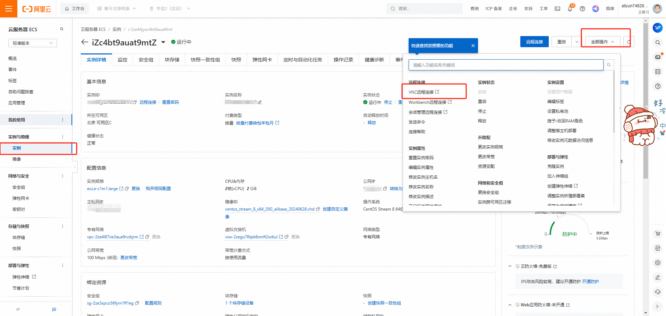Open the user avatar account menu
This screenshot has height=316, width=666.
click(657, 9)
